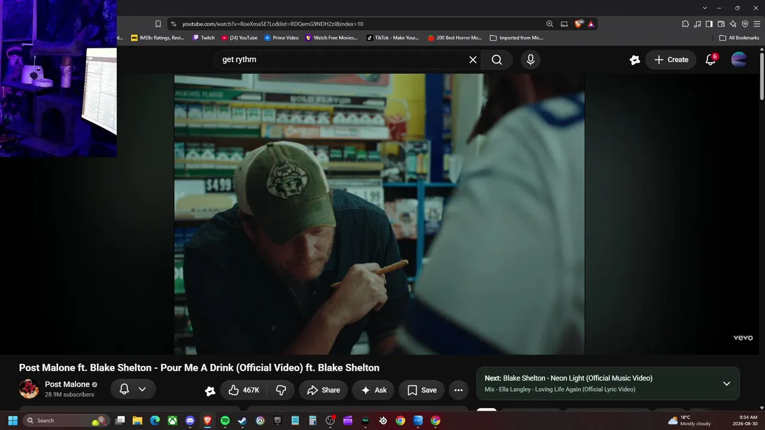Click the bookmark this page icon

pyautogui.click(x=158, y=24)
